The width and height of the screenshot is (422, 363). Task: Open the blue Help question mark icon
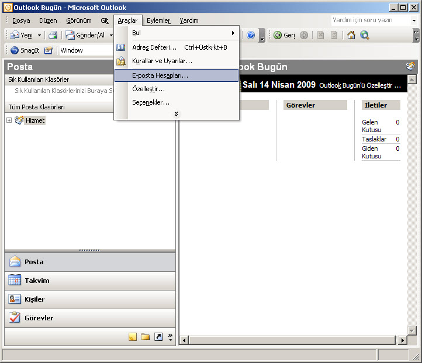coord(251,35)
